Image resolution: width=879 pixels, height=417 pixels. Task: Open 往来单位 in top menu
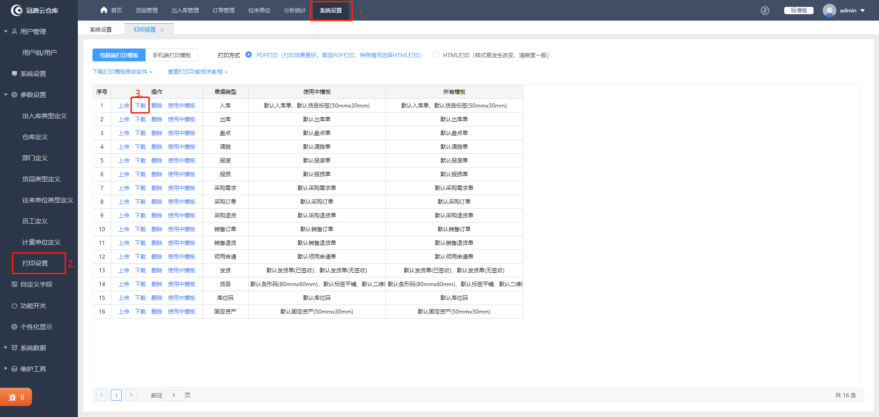coord(259,11)
